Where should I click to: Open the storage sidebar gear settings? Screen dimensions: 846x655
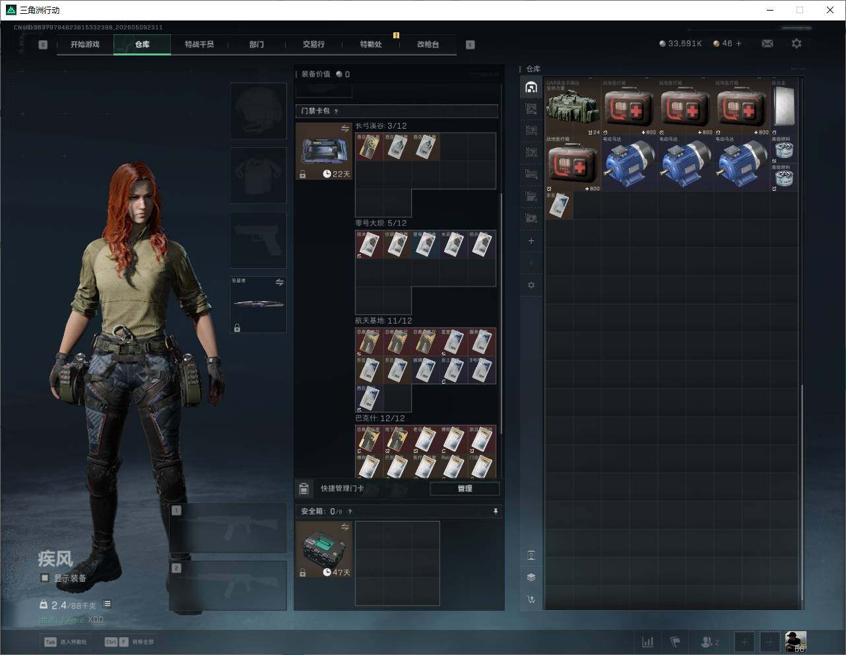(x=531, y=285)
